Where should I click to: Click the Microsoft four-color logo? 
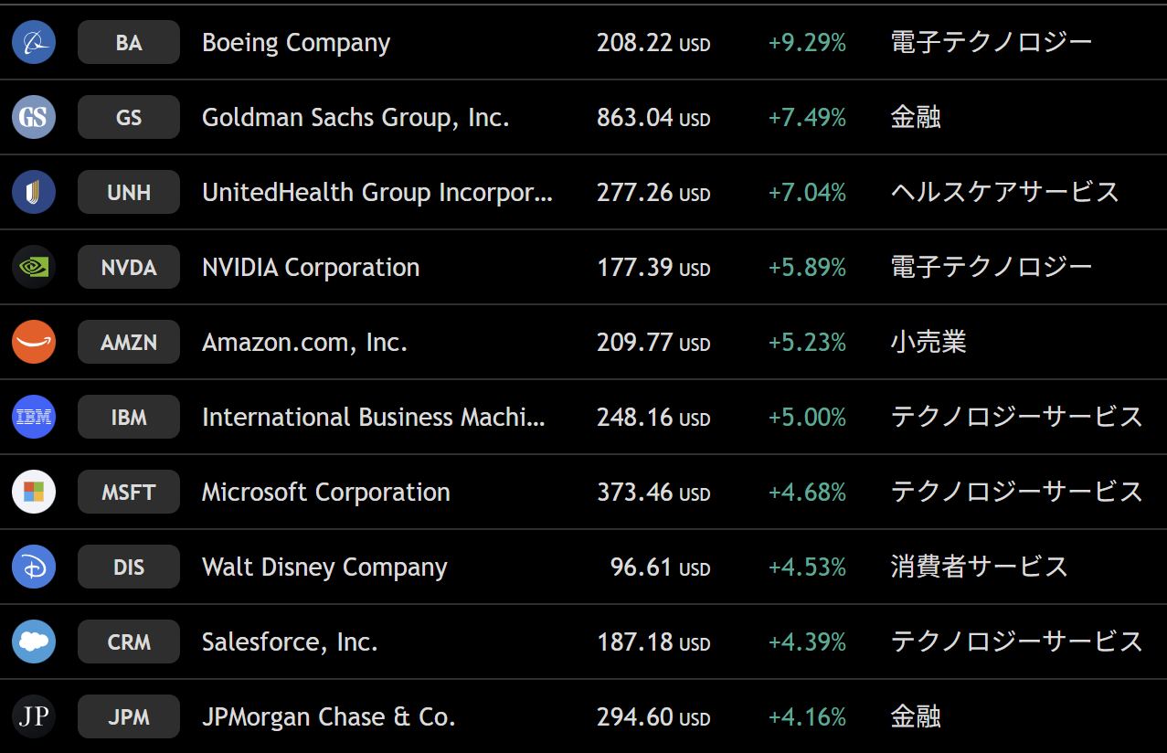(34, 492)
